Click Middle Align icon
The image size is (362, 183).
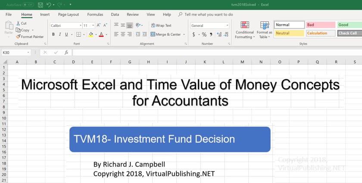[x=123, y=25]
